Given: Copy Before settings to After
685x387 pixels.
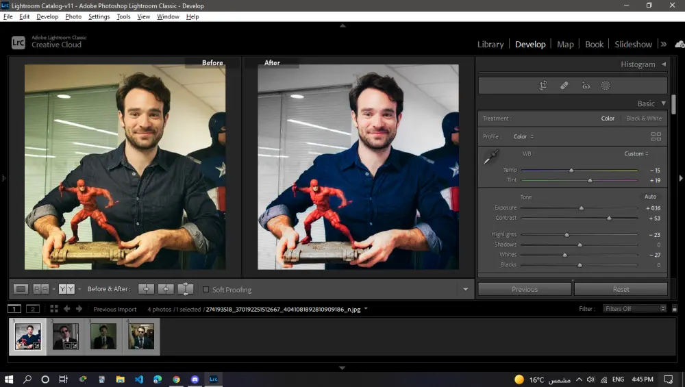Looking at the screenshot, I should pyautogui.click(x=147, y=289).
